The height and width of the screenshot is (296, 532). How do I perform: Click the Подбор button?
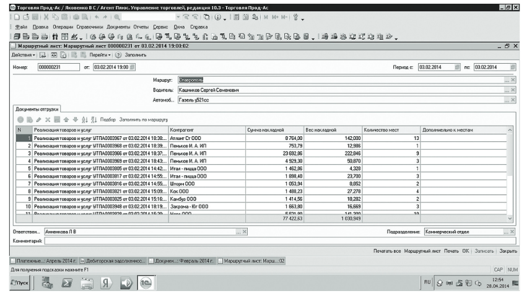click(x=108, y=120)
